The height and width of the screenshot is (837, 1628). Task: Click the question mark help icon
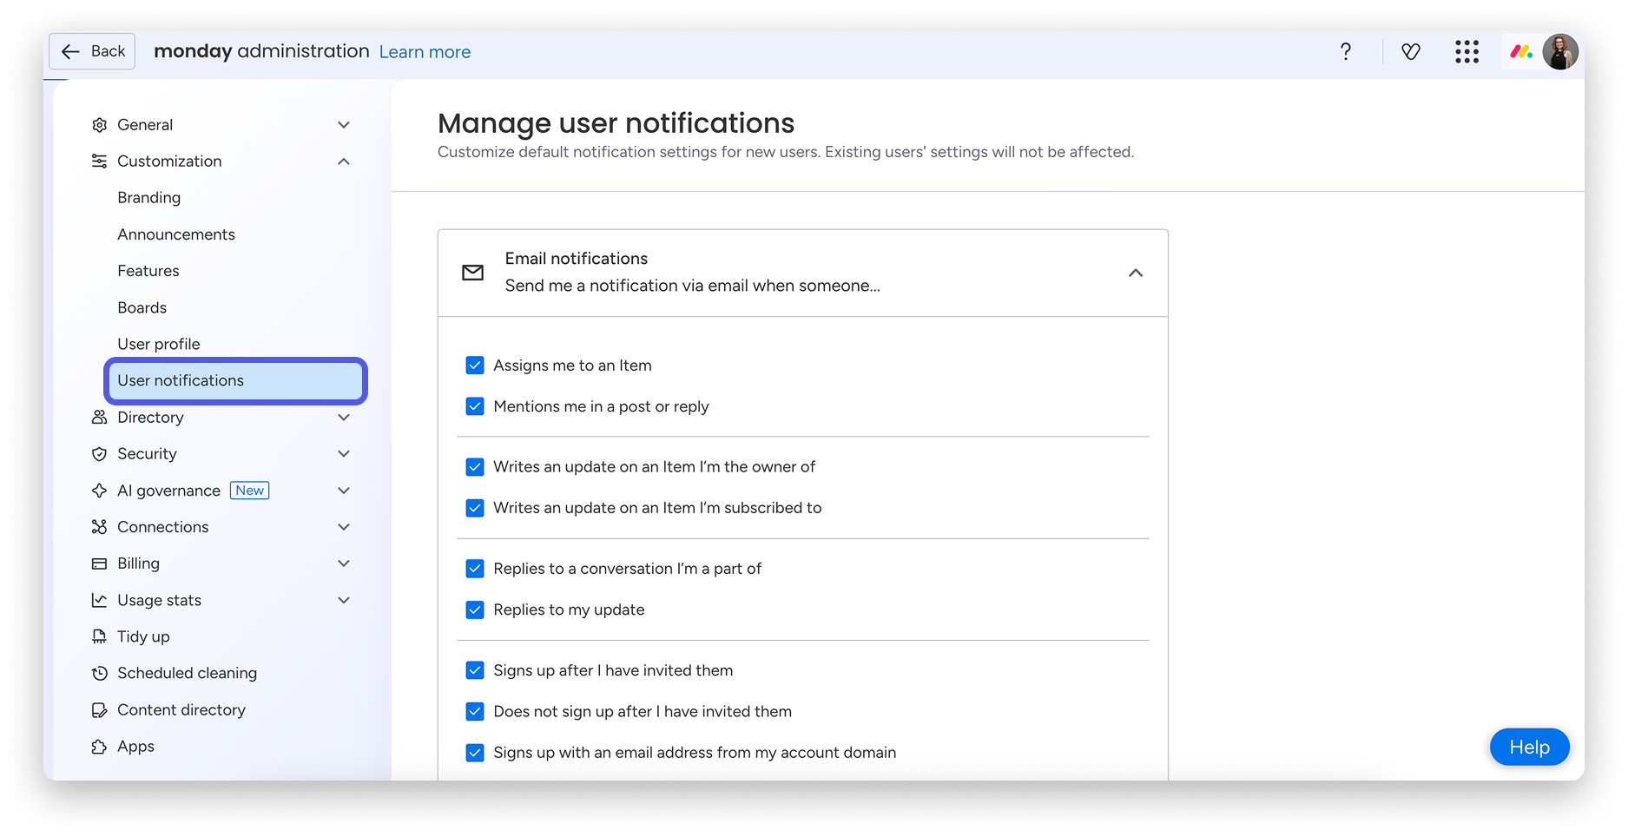(x=1345, y=51)
